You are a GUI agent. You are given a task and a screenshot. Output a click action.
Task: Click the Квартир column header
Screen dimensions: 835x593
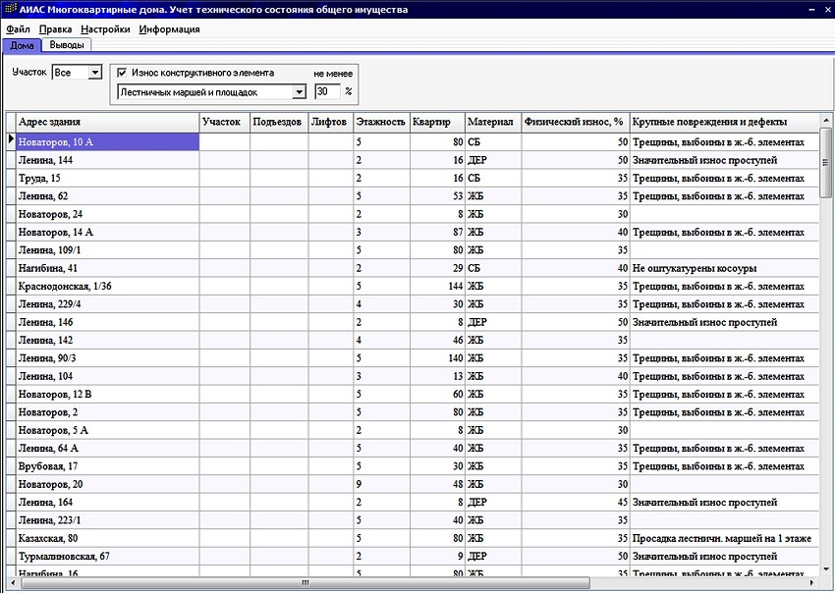437,122
